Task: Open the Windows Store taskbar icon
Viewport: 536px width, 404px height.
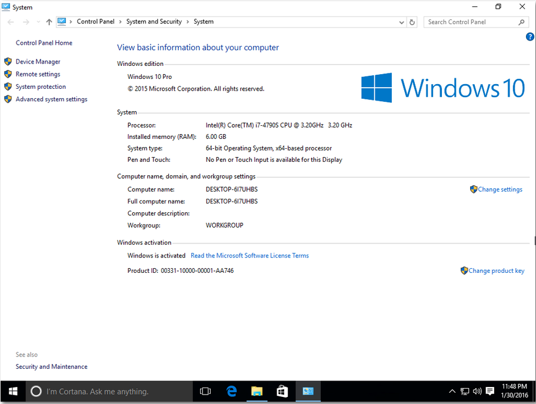Action: [282, 391]
